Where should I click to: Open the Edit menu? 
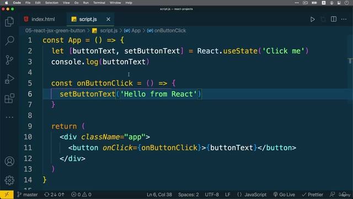point(38,3)
